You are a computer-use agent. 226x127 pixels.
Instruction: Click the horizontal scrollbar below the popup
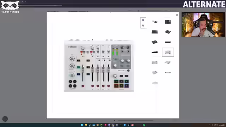(x=135, y=121)
